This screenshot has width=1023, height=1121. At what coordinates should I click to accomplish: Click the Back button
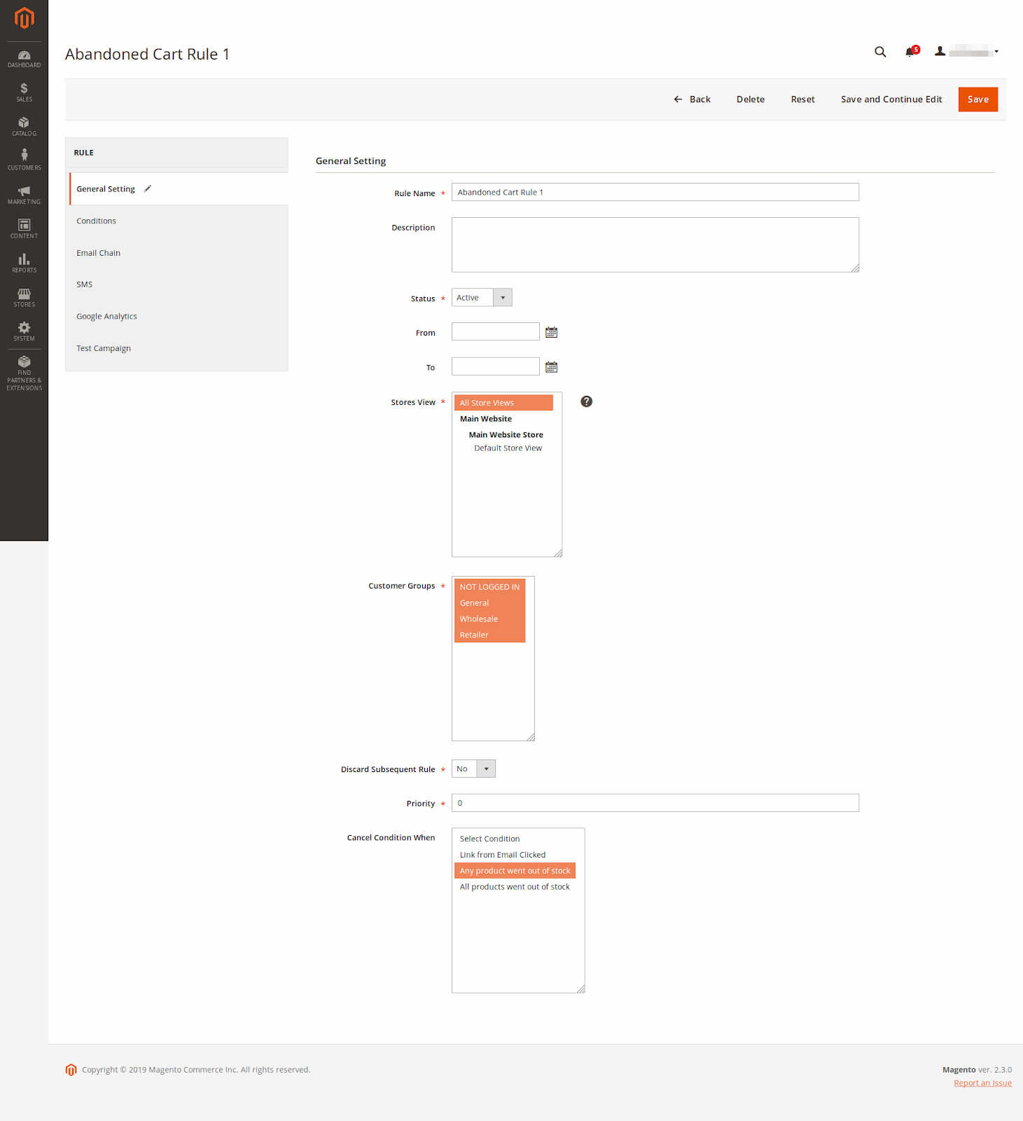692,99
